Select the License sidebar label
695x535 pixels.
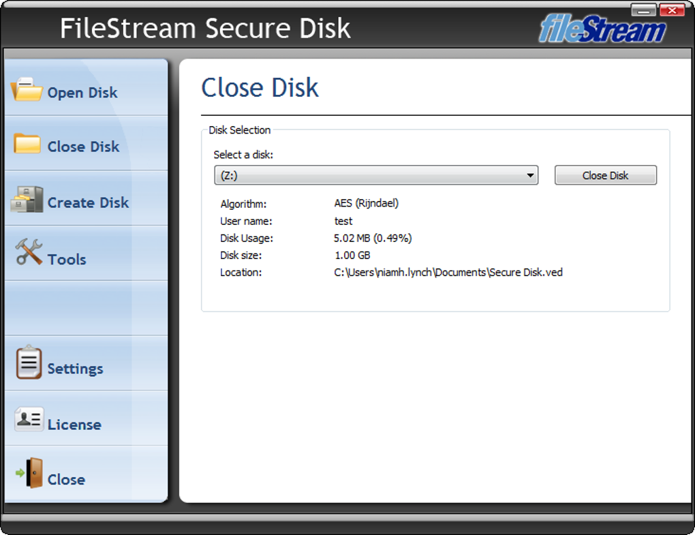tap(74, 425)
